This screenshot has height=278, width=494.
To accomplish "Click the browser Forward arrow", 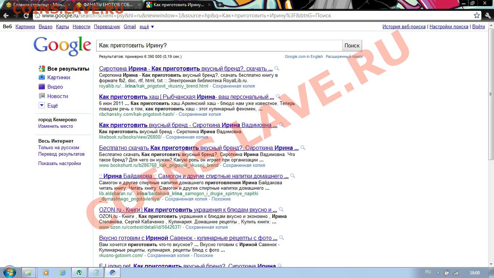I will tap(16, 16).
